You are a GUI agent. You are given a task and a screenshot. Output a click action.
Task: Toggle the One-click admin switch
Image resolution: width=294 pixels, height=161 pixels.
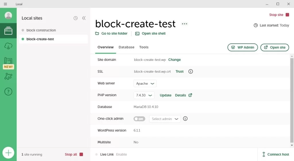pos(139,119)
